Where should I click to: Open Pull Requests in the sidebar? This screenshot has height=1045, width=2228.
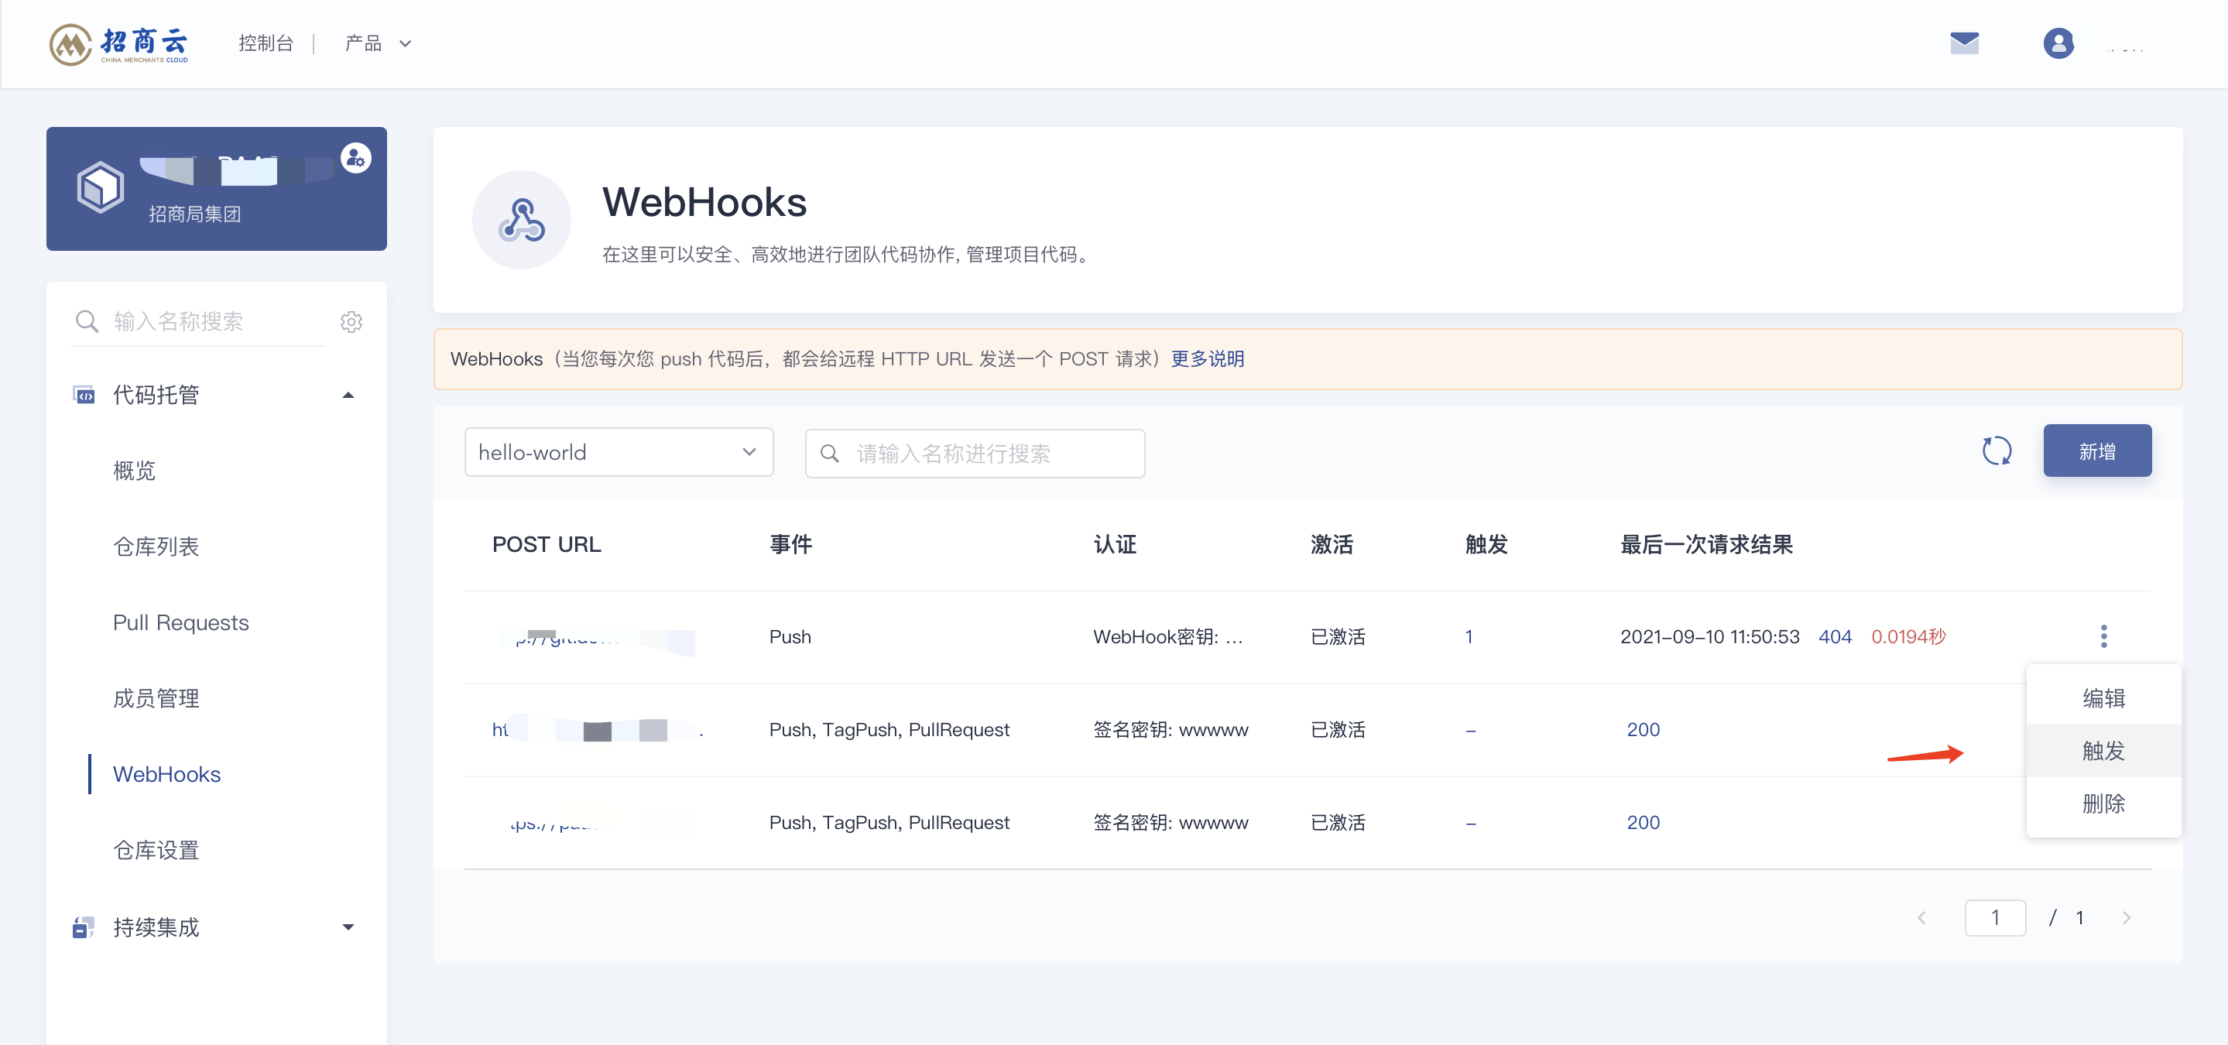[181, 623]
